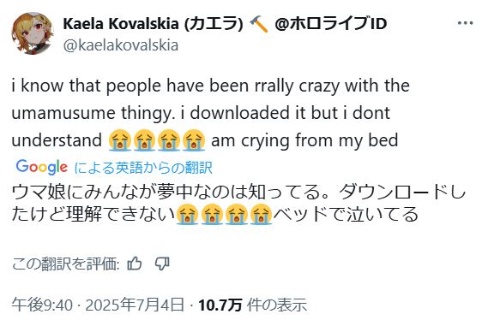Click the Google logo beside the translation

coord(41,167)
